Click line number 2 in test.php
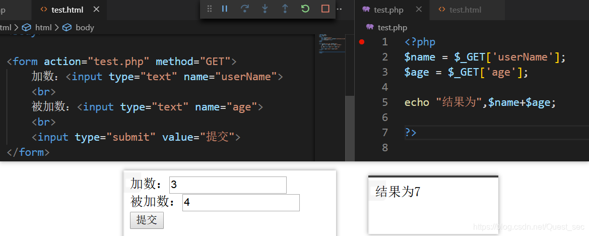Screen dimensions: 589x236 [384, 57]
